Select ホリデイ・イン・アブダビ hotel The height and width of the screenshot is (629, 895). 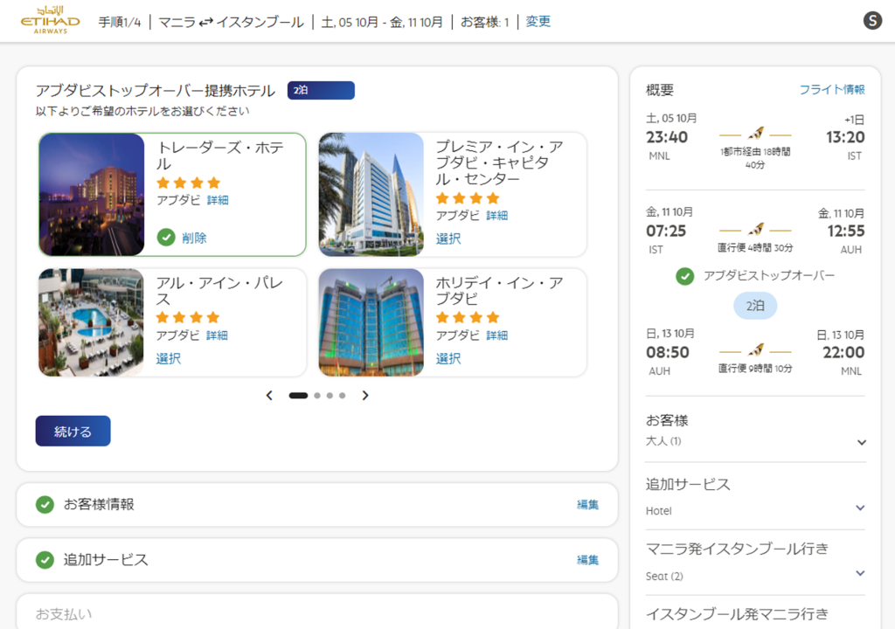coord(447,358)
